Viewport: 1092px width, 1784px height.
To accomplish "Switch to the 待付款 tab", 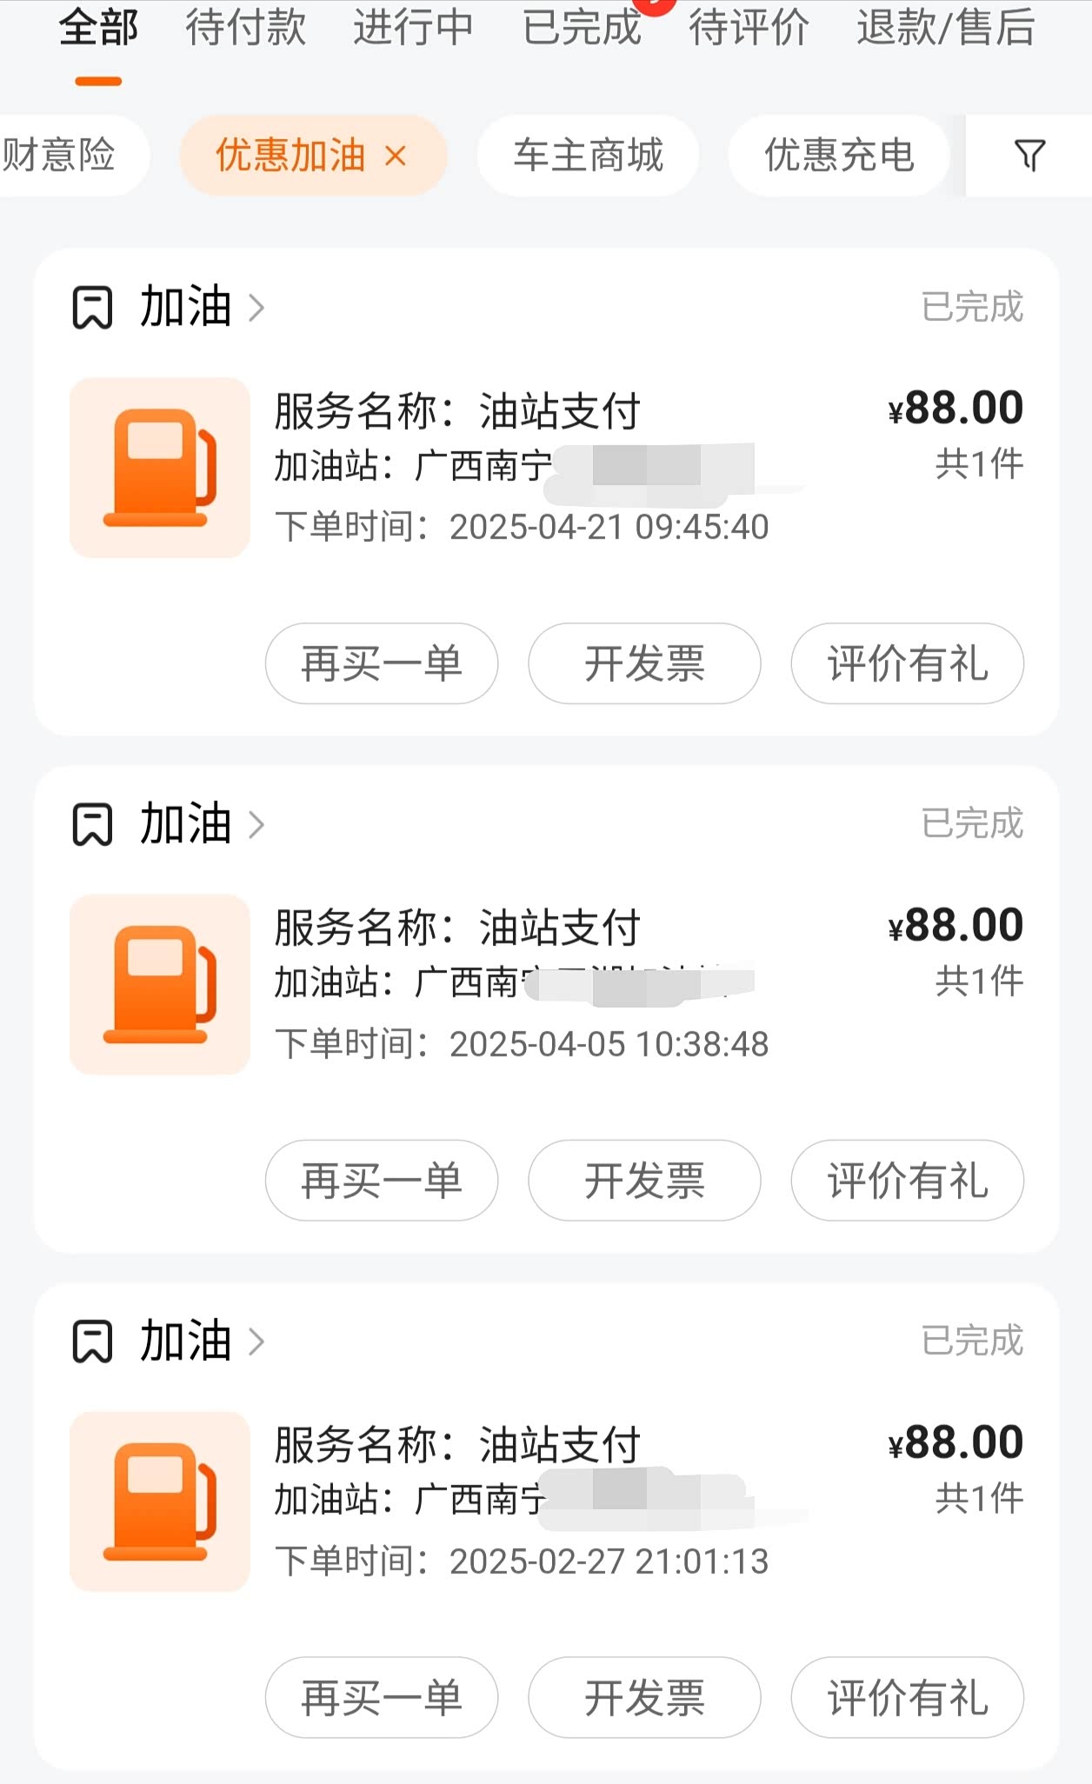I will [x=245, y=28].
